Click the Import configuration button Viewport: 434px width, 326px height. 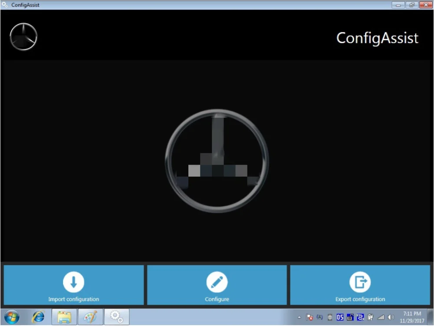coord(74,285)
